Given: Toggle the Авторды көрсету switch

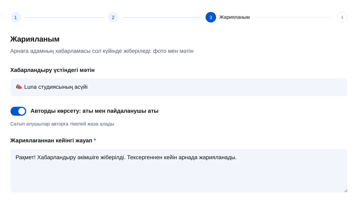Looking at the screenshot, I should click(x=18, y=111).
